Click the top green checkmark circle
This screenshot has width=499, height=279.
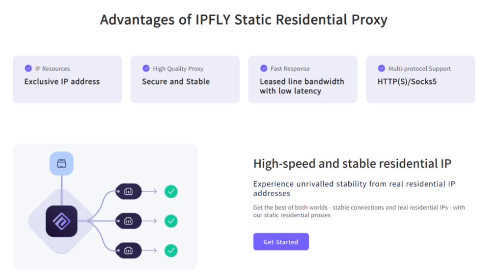coord(171,191)
